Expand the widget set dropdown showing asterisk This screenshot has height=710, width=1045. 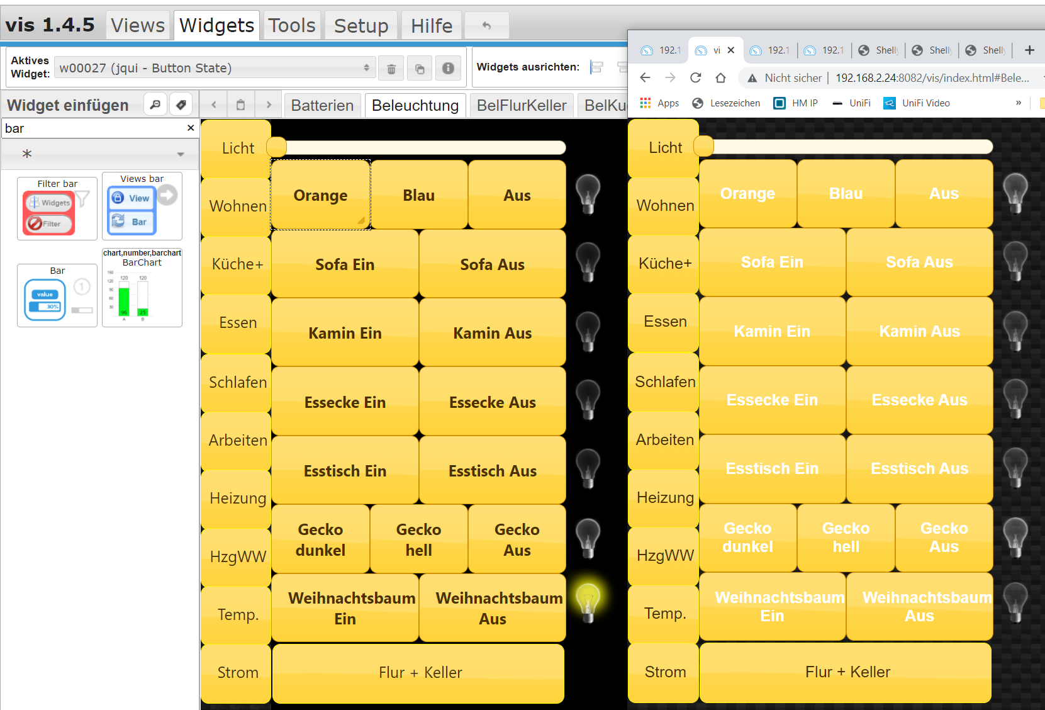point(100,154)
